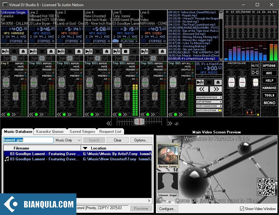The width and height of the screenshot is (279, 215).
Task: Select '05. It's a Hard-Knock Life.mp3' in playlist
Action: (x=194, y=59)
